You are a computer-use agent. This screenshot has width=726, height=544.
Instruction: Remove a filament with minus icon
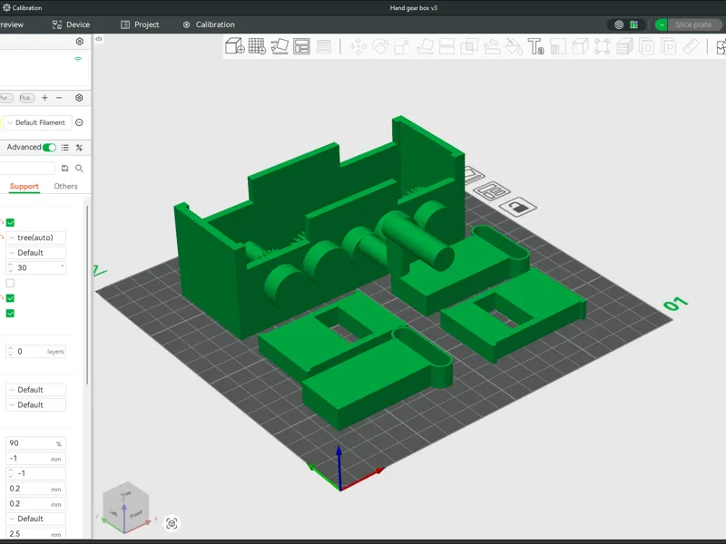[59, 98]
